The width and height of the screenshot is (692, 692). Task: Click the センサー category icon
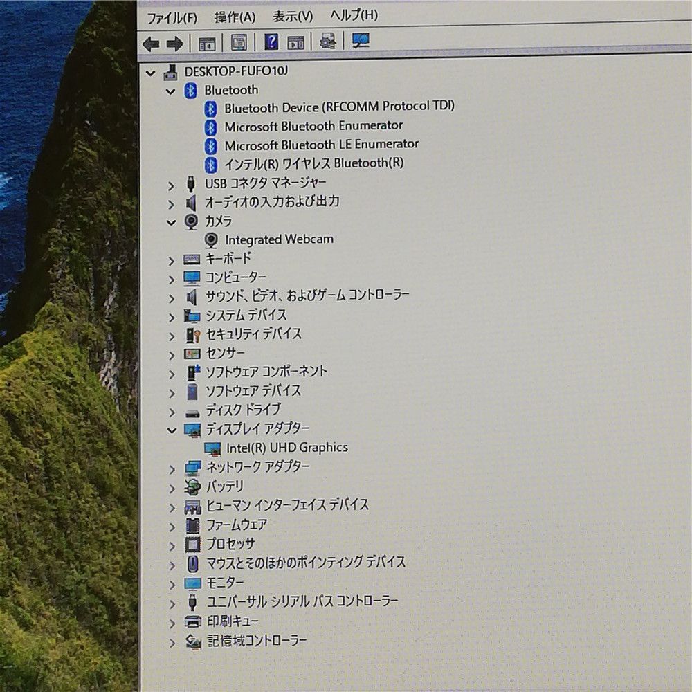pos(192,354)
